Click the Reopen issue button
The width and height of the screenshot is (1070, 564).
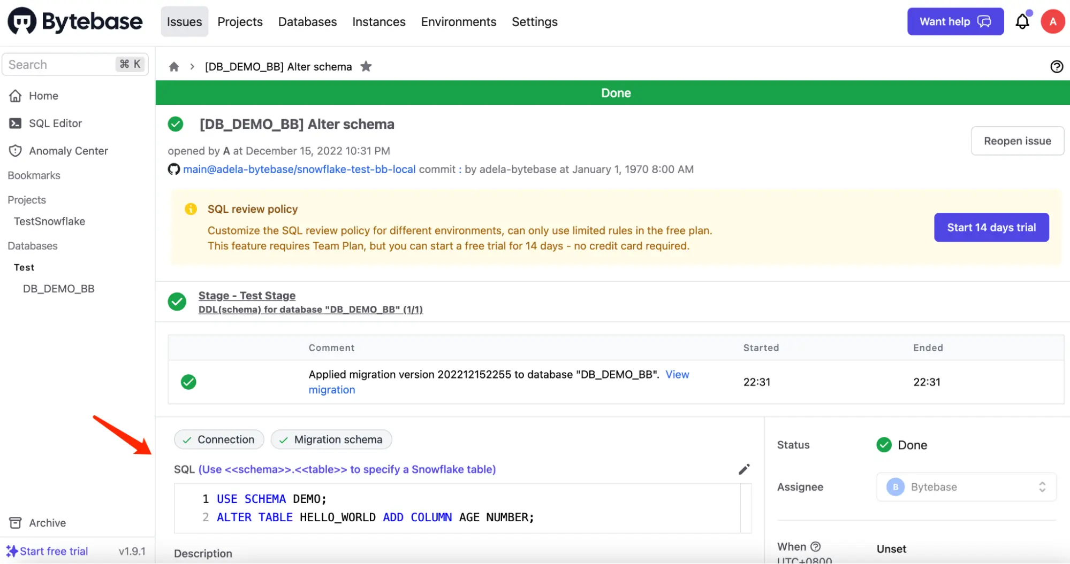coord(1017,141)
